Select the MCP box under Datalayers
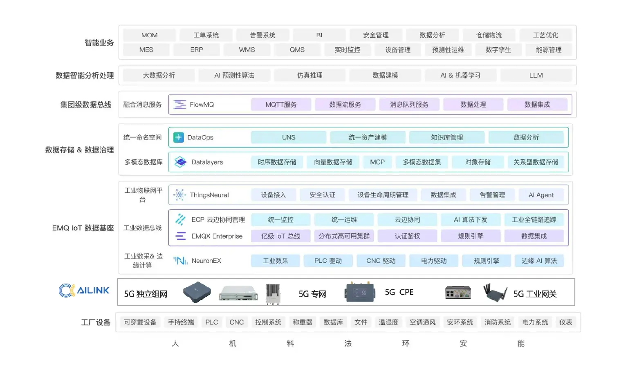This screenshot has width=628, height=369. pos(377,162)
